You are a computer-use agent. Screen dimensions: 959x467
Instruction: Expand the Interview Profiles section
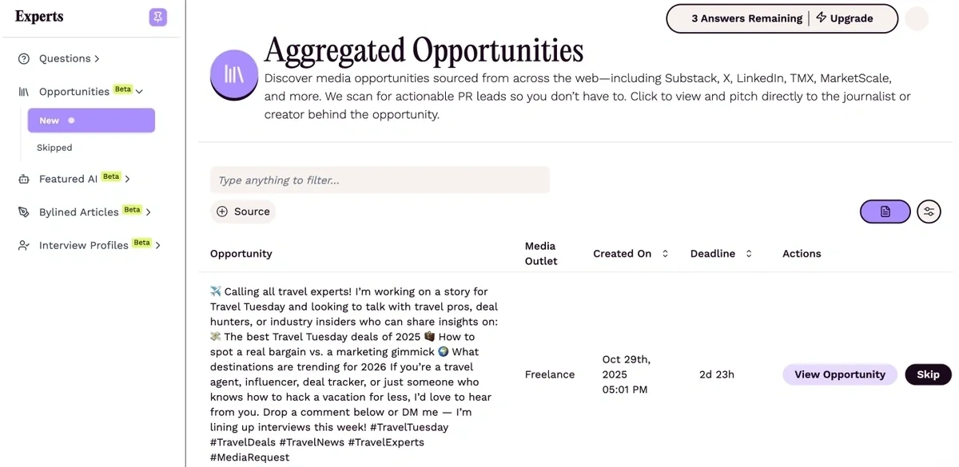pyautogui.click(x=158, y=246)
